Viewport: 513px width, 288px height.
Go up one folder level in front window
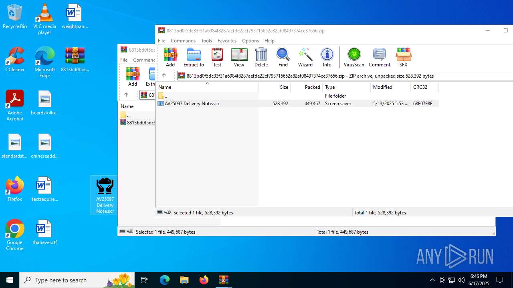164,76
